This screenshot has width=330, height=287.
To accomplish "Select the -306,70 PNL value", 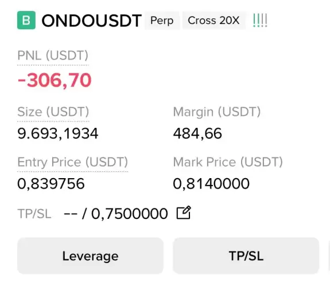I will [55, 80].
